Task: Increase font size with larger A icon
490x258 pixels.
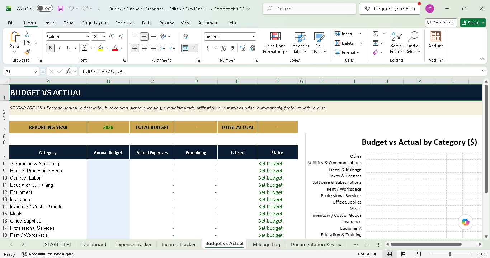Action: [x=111, y=37]
